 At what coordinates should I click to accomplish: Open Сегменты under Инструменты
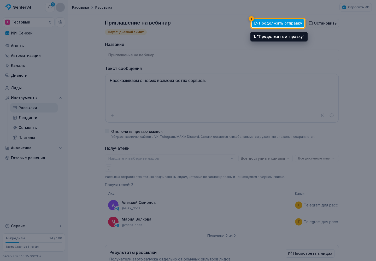[34, 128]
